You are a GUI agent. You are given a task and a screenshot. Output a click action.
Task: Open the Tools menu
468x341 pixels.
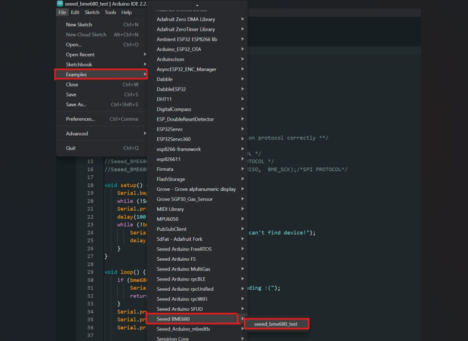(110, 13)
